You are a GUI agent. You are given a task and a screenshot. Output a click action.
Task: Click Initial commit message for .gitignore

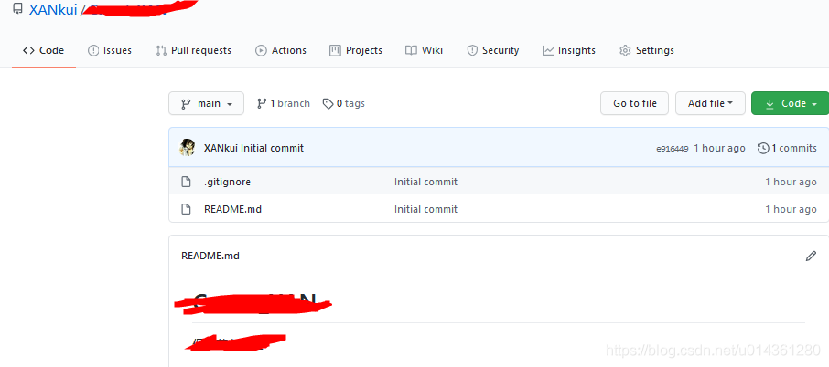425,182
